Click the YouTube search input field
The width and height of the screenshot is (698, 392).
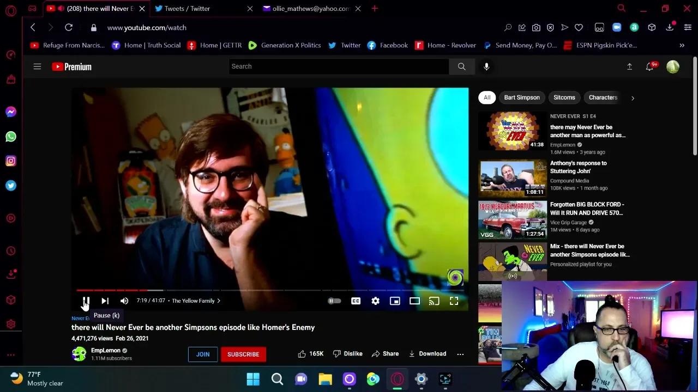tap(338, 66)
